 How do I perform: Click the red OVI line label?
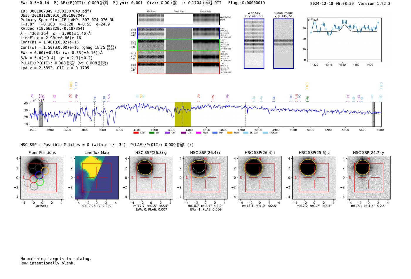click(x=70, y=97)
